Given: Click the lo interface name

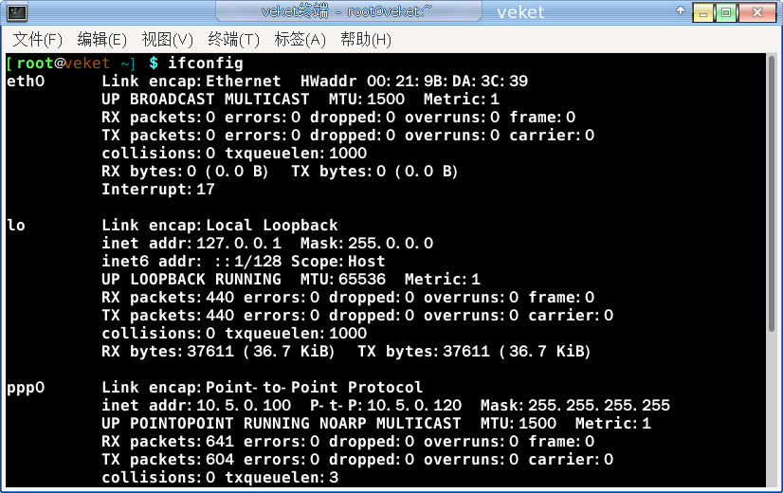Looking at the screenshot, I should pos(16,225).
